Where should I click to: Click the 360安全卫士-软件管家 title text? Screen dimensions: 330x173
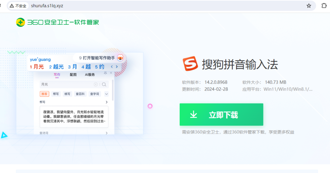point(63,22)
